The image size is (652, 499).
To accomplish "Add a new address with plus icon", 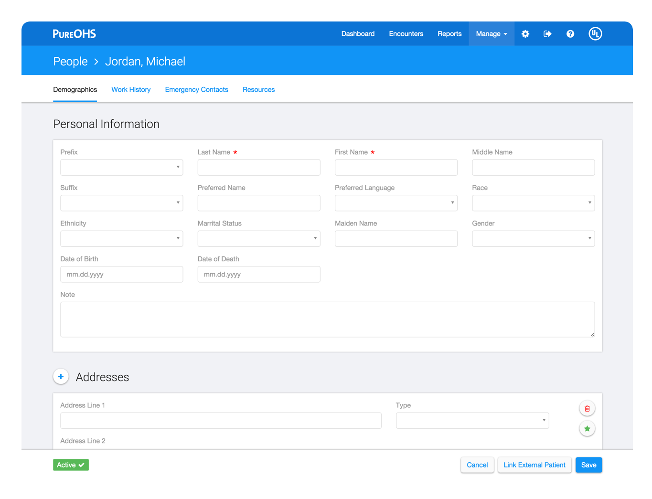I will [61, 377].
